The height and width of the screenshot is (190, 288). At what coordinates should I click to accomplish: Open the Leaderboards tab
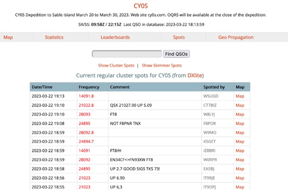115,37
